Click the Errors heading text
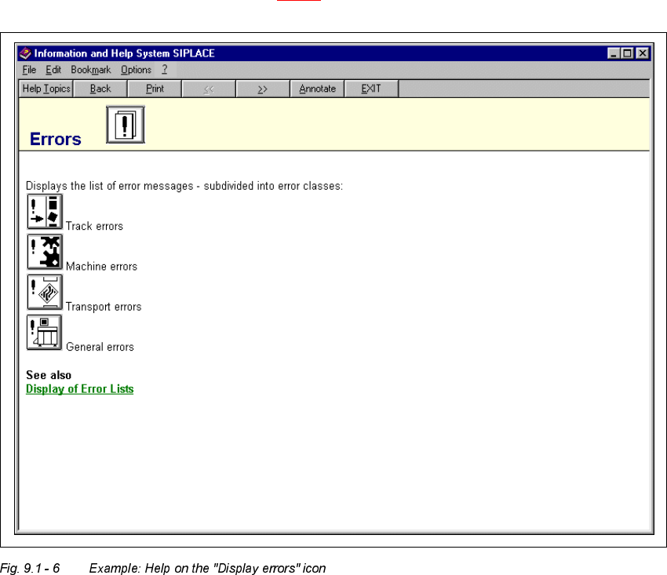 click(55, 140)
